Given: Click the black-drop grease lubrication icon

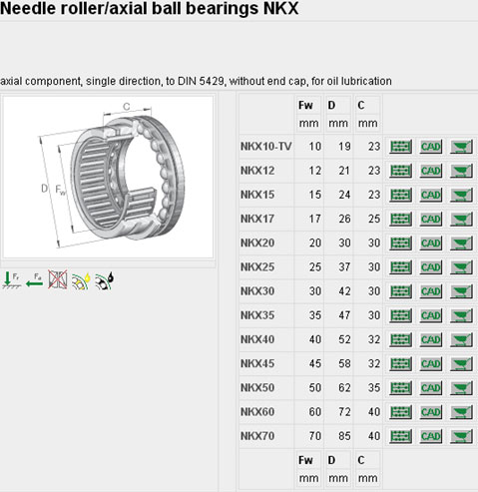Looking at the screenshot, I should 104,280.
